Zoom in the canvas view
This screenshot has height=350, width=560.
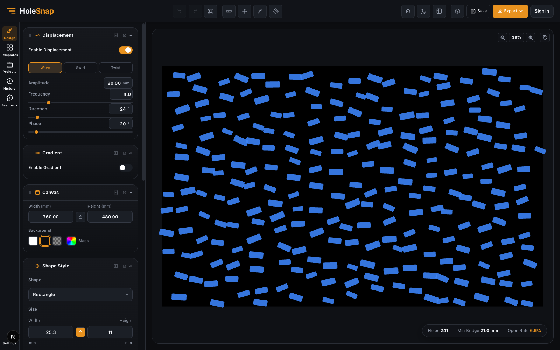[x=531, y=37]
